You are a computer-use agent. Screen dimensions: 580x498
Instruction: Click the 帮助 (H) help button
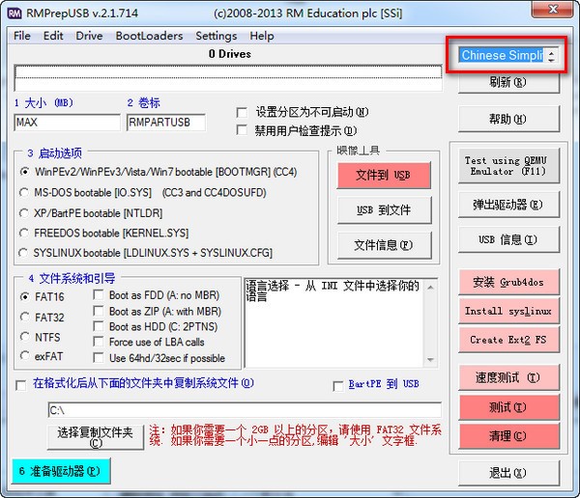coord(508,119)
